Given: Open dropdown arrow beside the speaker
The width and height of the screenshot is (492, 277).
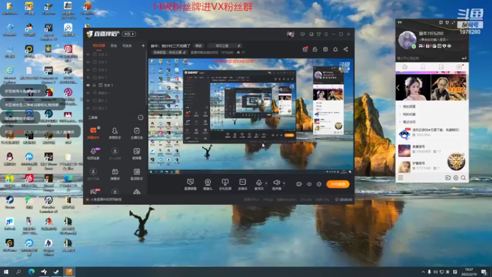Looking at the screenshot, I should [284, 183].
